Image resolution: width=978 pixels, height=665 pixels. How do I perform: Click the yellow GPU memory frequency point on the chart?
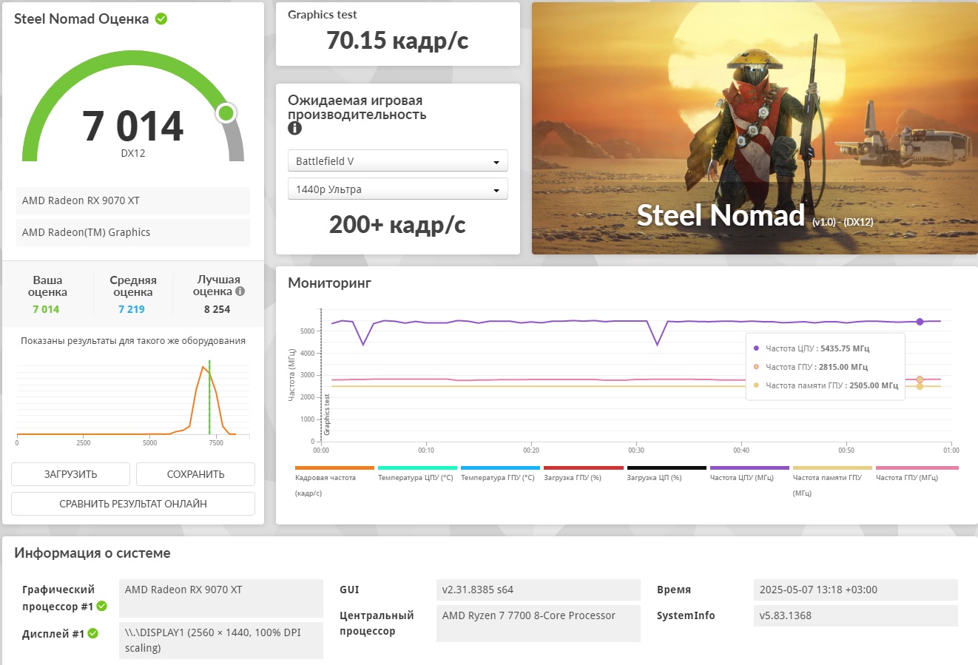point(920,386)
